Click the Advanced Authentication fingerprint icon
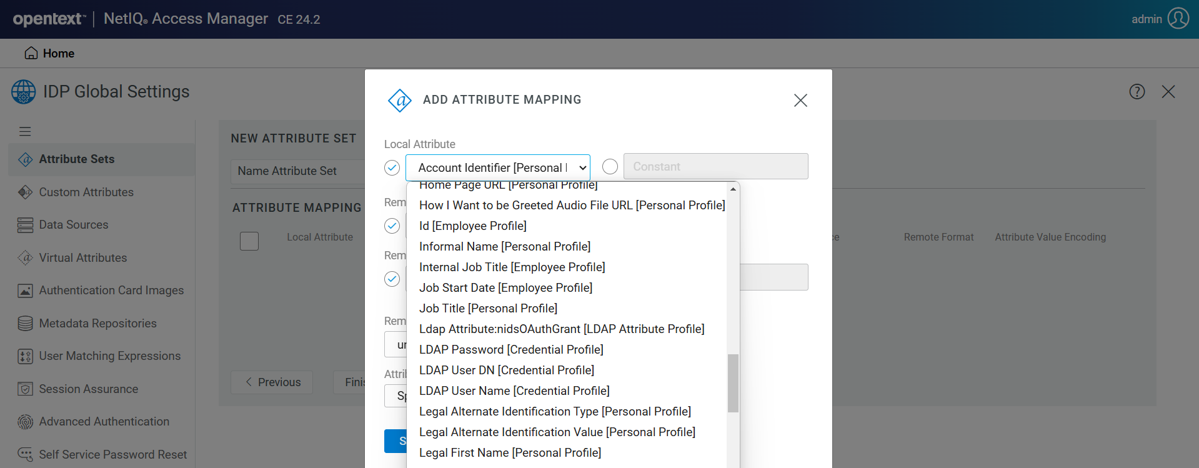 [26, 422]
